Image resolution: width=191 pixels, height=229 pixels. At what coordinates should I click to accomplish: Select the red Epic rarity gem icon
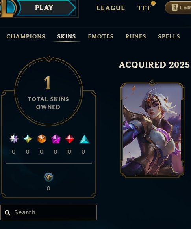(69, 139)
